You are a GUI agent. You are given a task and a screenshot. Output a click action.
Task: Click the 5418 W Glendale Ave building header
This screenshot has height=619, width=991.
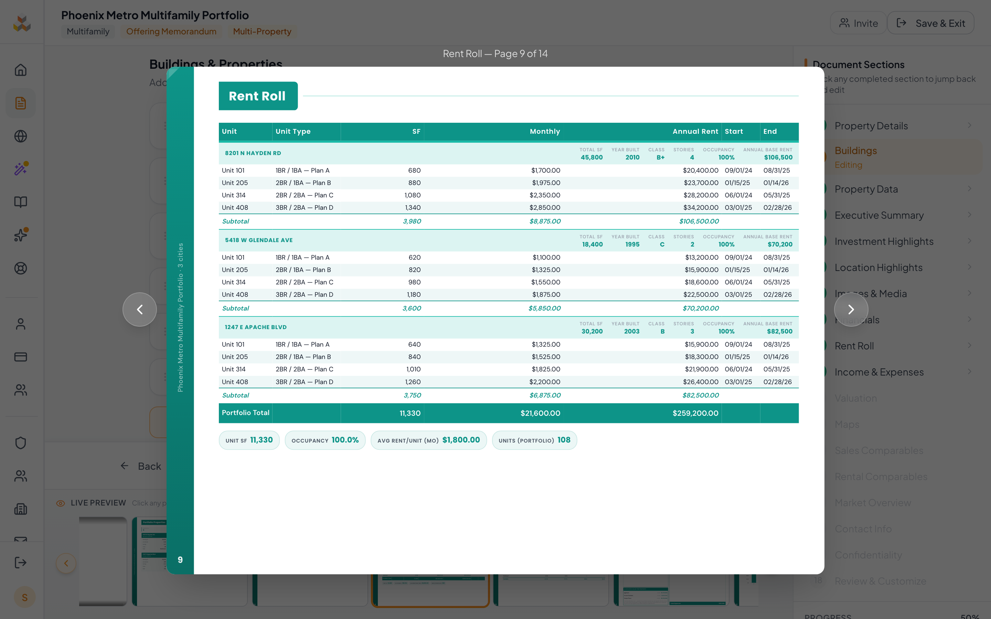508,241
